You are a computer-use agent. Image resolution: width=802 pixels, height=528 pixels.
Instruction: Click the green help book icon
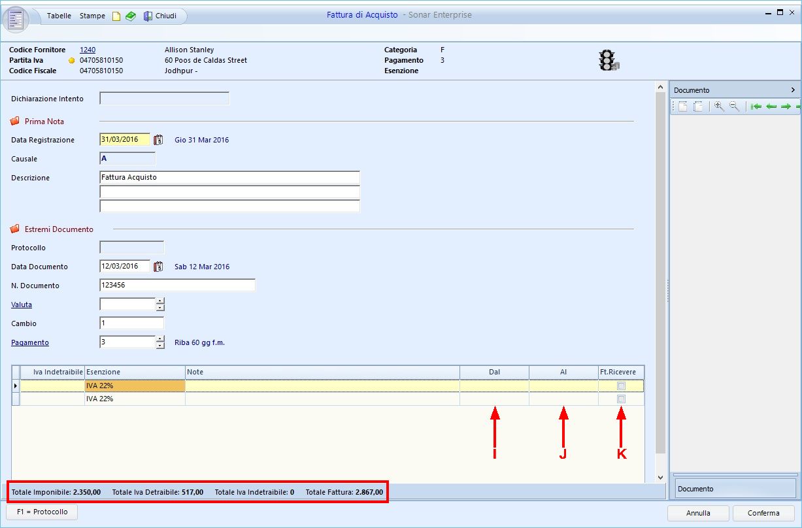[x=131, y=16]
